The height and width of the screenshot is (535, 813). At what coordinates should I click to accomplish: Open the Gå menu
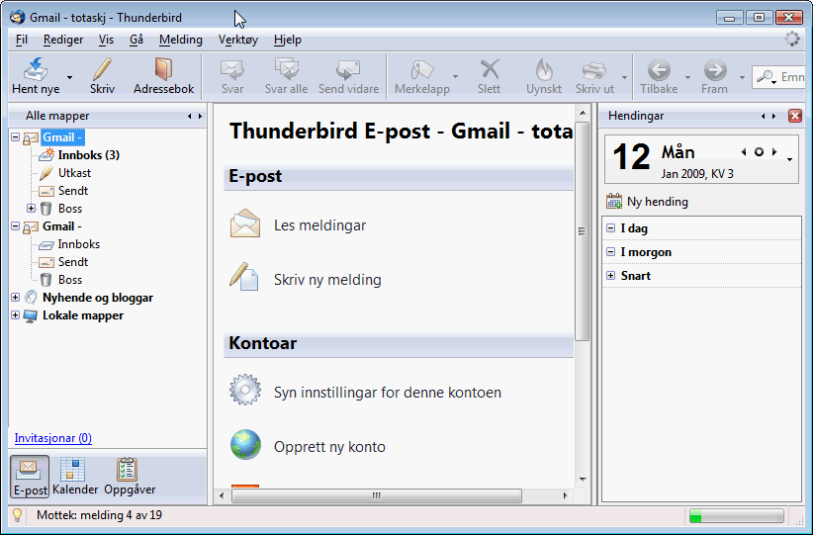pyautogui.click(x=136, y=40)
